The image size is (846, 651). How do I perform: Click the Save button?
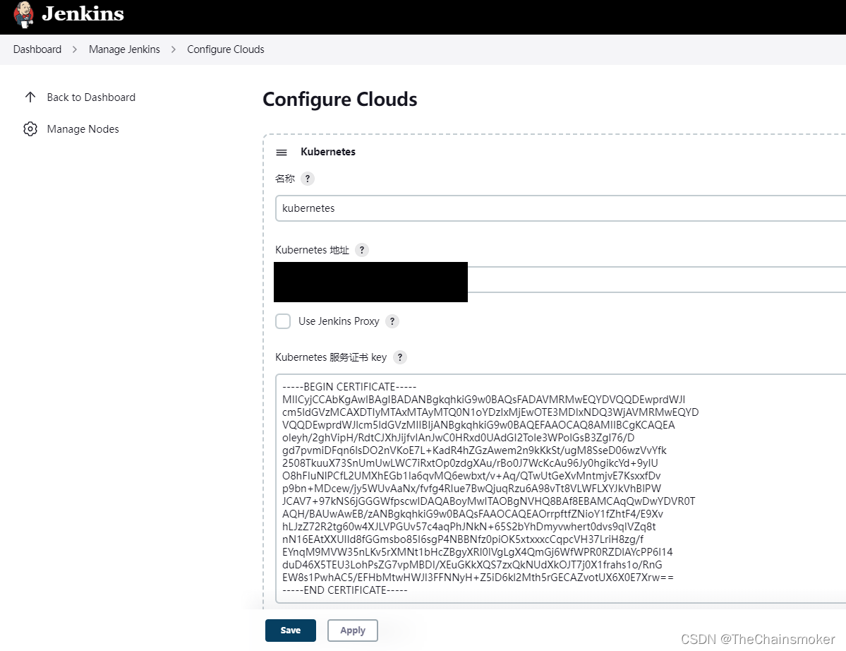tap(290, 631)
